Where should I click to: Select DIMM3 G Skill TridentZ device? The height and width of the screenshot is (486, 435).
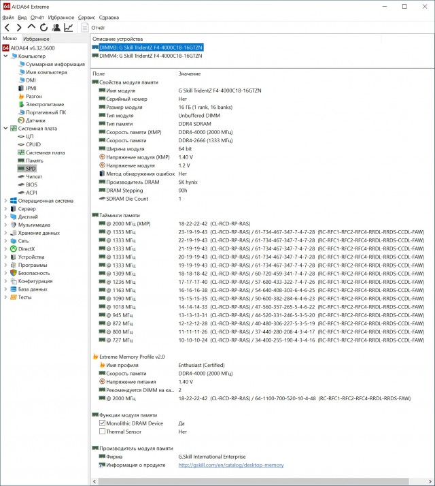[x=147, y=48]
